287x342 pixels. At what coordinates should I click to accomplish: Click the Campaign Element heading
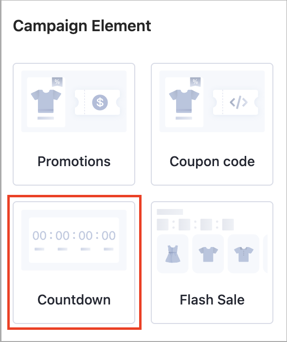coord(82,26)
